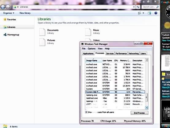
Task: Switch to the Services tab
Action: (110, 54)
